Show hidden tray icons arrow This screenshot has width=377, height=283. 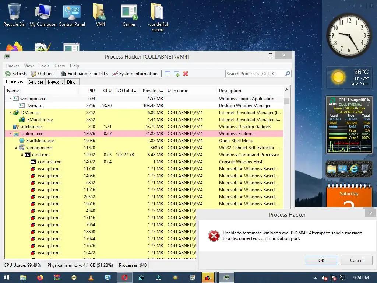tap(316, 278)
